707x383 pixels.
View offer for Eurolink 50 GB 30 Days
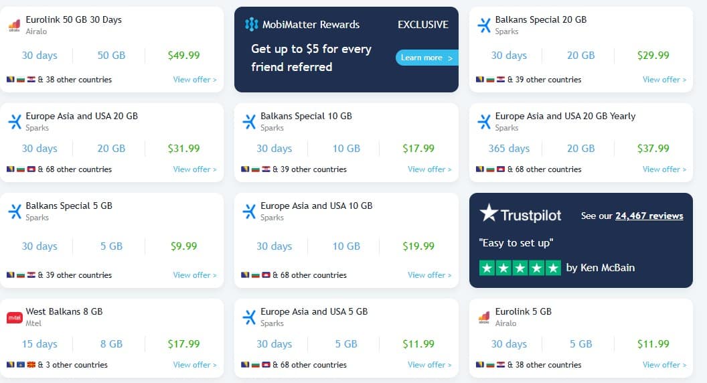(x=195, y=80)
